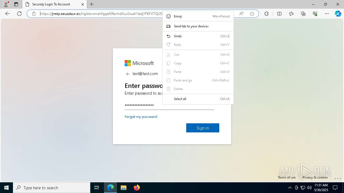Choose Select all in the context menu
The width and height of the screenshot is (344, 193).
(x=198, y=99)
